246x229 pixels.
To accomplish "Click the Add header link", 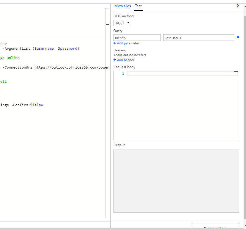I will tap(125, 60).
